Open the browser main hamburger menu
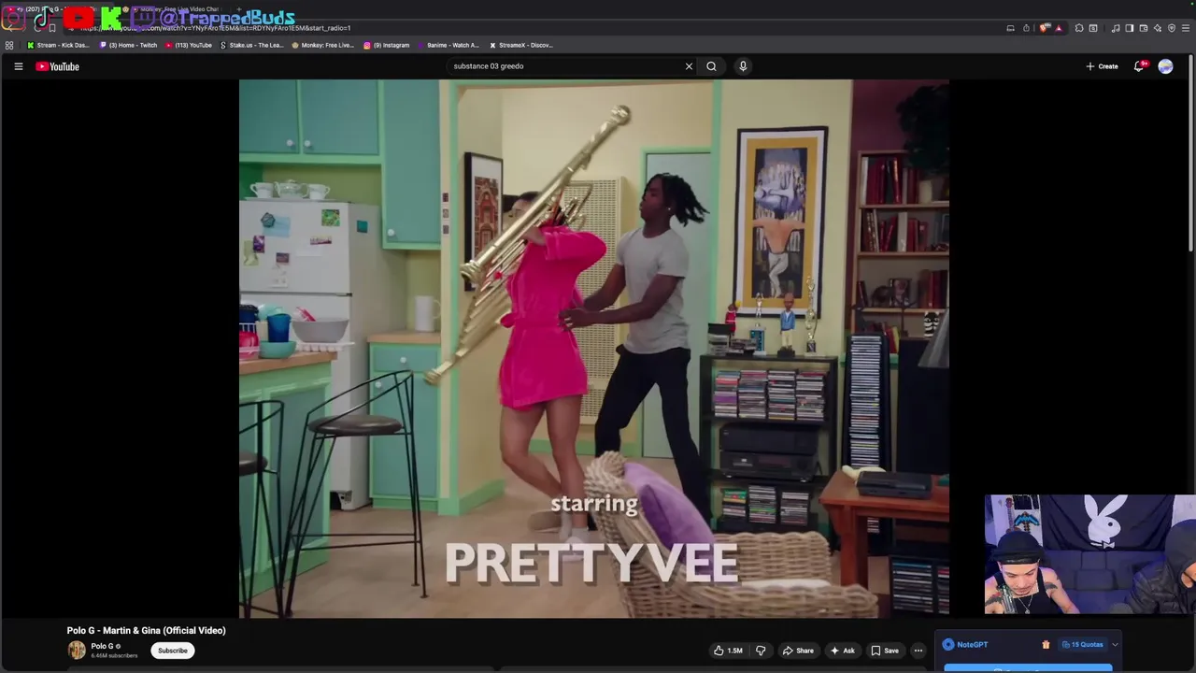Viewport: 1196px width, 673px height. tap(1186, 28)
